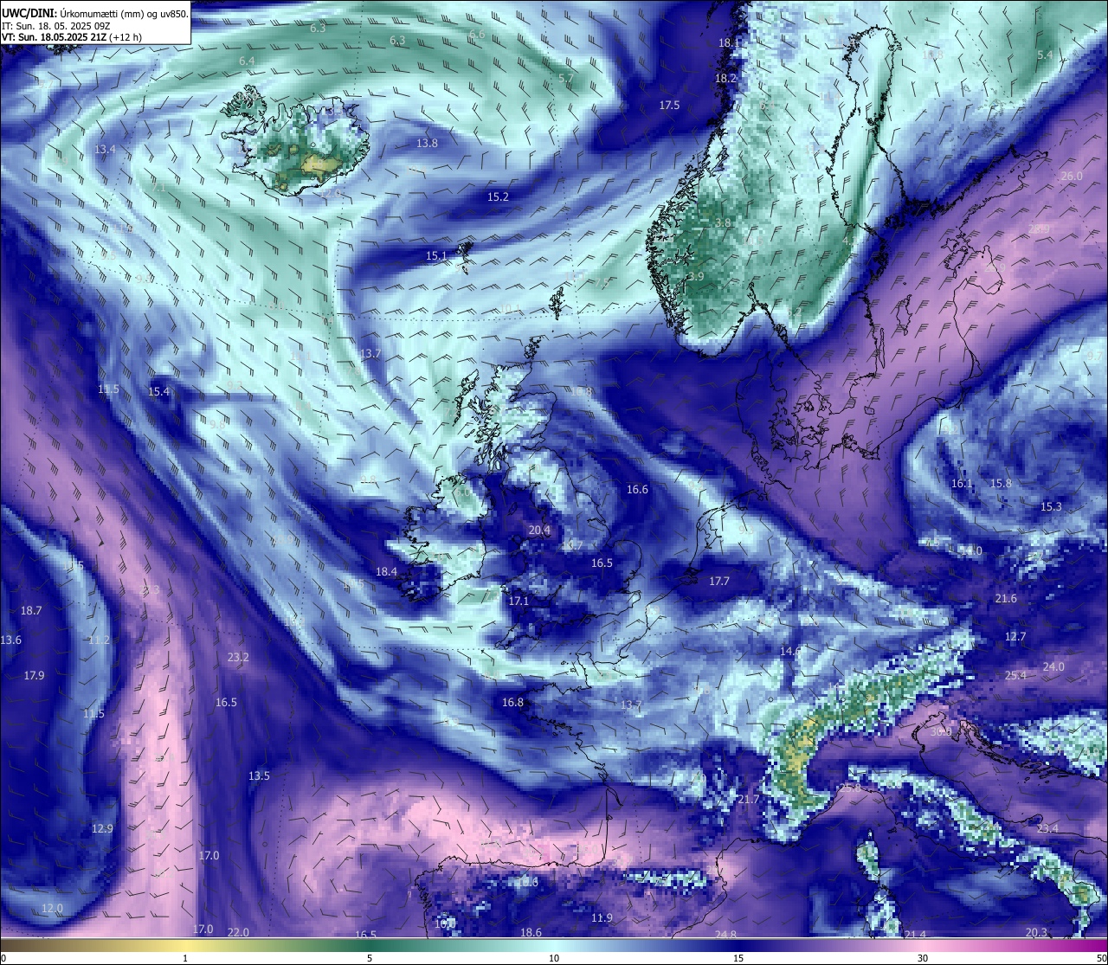The image size is (1108, 965).
Task: Select the 15.2 value label
Action: pyautogui.click(x=498, y=197)
